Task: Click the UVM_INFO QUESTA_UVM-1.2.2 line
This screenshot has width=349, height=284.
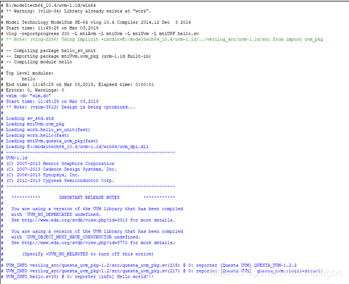Action: [151, 265]
